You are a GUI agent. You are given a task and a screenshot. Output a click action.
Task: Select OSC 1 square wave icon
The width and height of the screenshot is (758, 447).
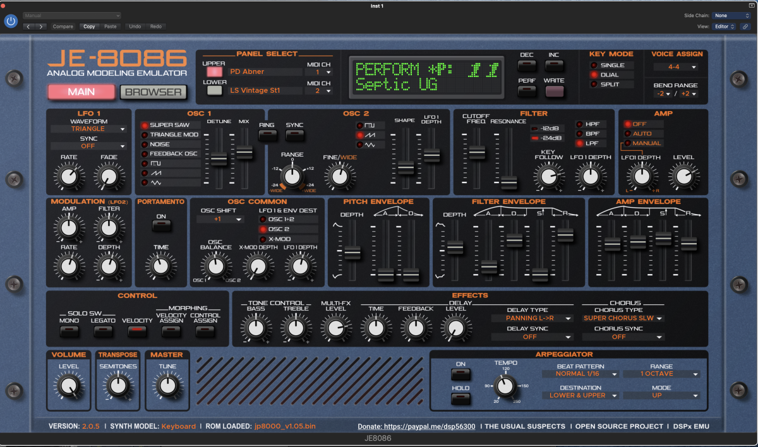pos(155,163)
